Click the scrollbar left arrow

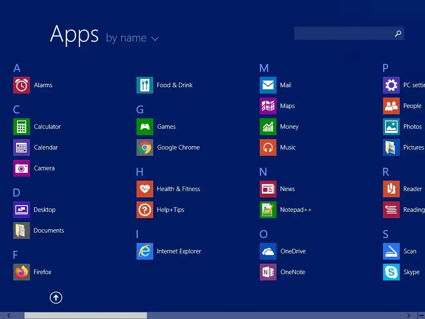tap(9, 316)
